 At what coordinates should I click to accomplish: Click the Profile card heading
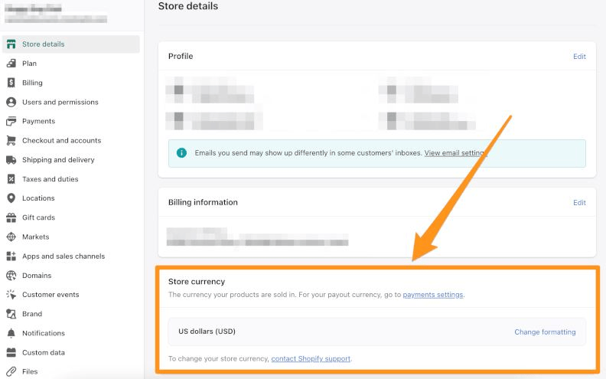(181, 56)
